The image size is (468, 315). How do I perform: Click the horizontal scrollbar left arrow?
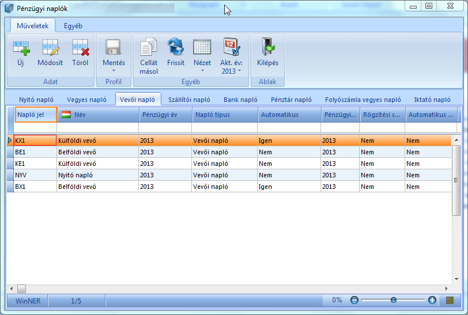click(12, 289)
